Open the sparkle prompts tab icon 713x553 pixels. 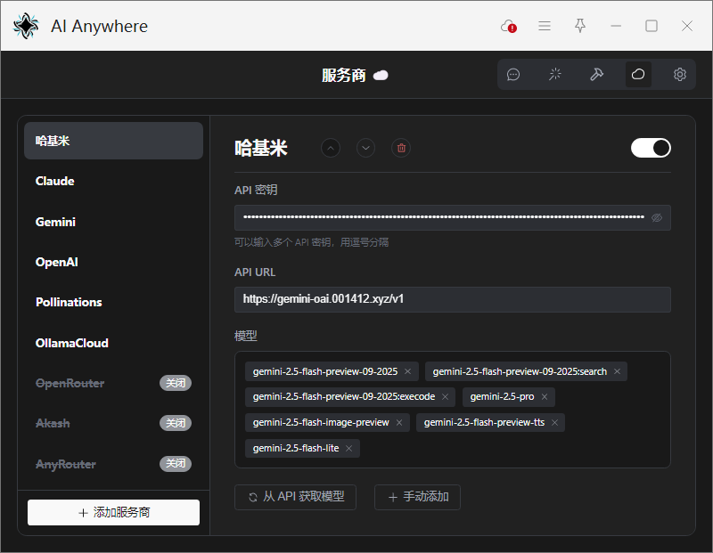coord(555,75)
